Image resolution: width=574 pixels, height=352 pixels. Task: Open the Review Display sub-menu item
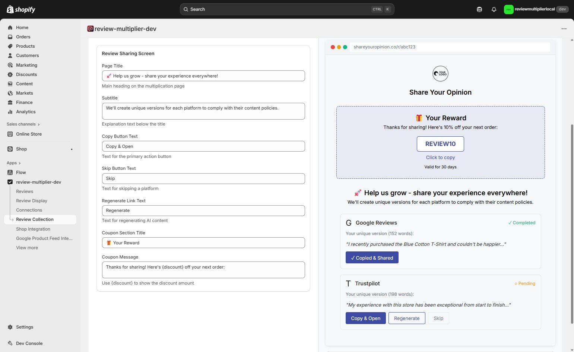click(x=32, y=201)
